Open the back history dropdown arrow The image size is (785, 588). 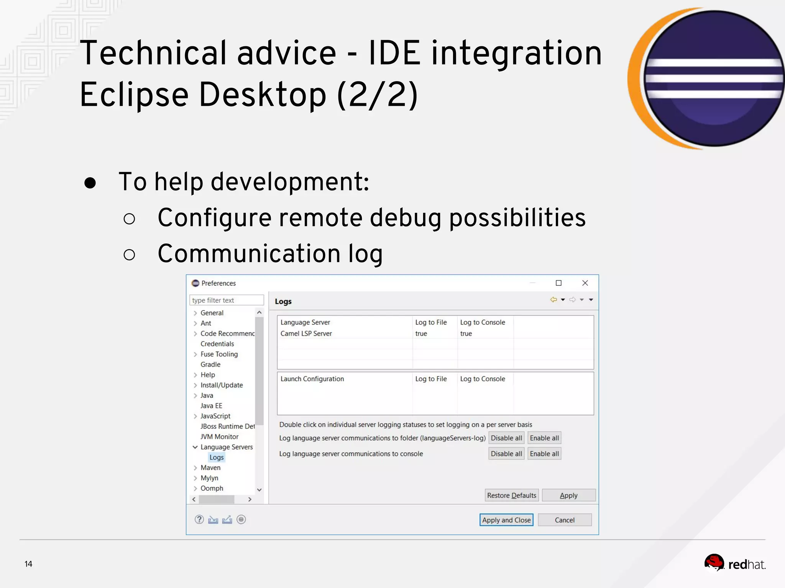(x=563, y=300)
